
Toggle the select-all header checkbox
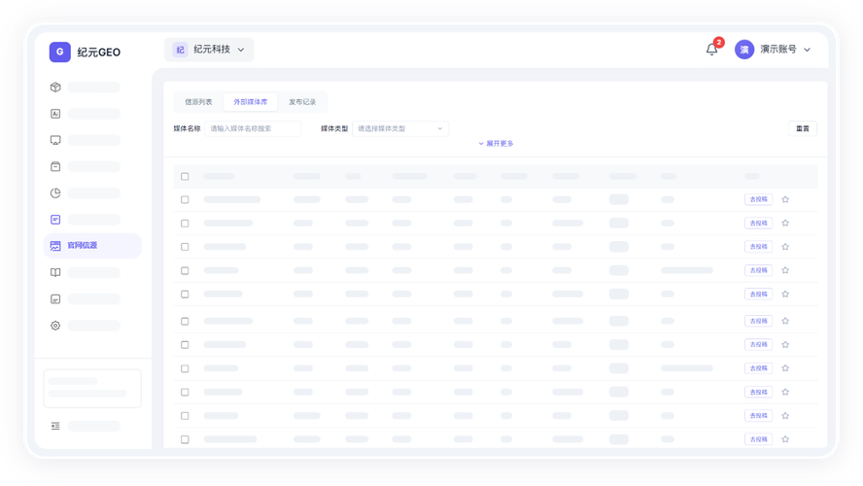pyautogui.click(x=185, y=177)
